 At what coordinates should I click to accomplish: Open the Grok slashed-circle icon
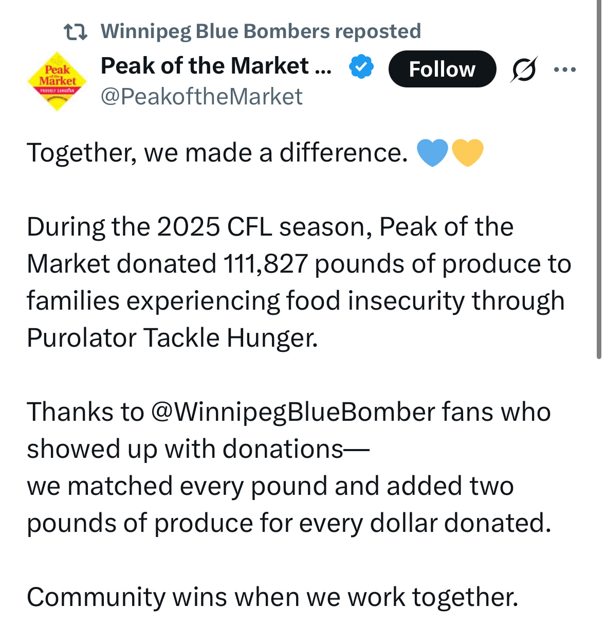[x=524, y=69]
